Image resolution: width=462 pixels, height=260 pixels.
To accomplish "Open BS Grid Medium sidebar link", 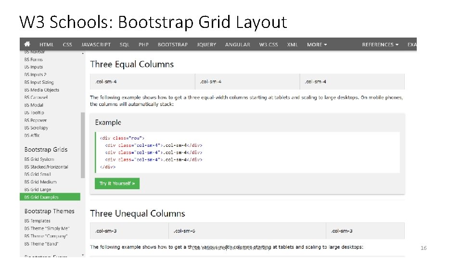I will pos(40,182).
